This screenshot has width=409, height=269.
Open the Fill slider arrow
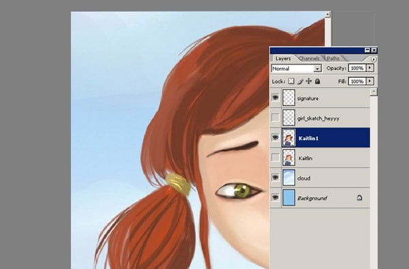[x=370, y=81]
